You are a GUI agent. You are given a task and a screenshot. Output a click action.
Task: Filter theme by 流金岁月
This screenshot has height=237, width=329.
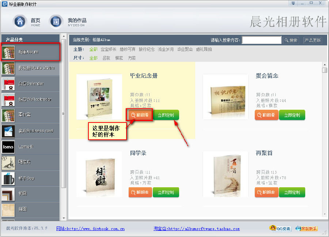coord(166,49)
